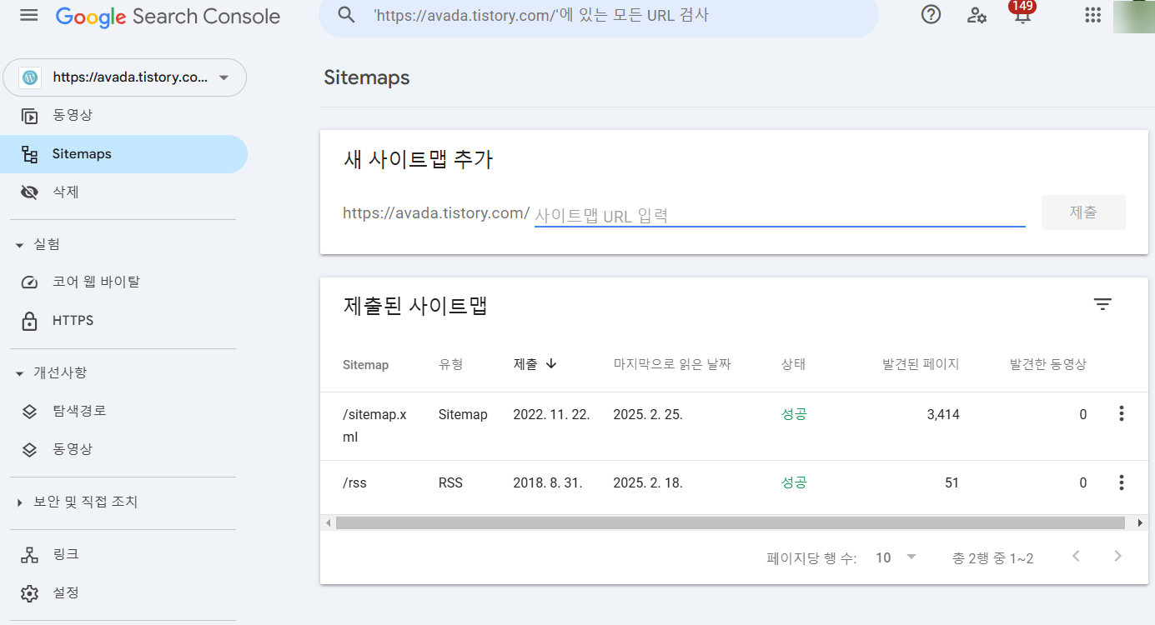Screen dimensions: 1155x625
Task: Toggle sort on 제출 column header
Action: click(535, 364)
